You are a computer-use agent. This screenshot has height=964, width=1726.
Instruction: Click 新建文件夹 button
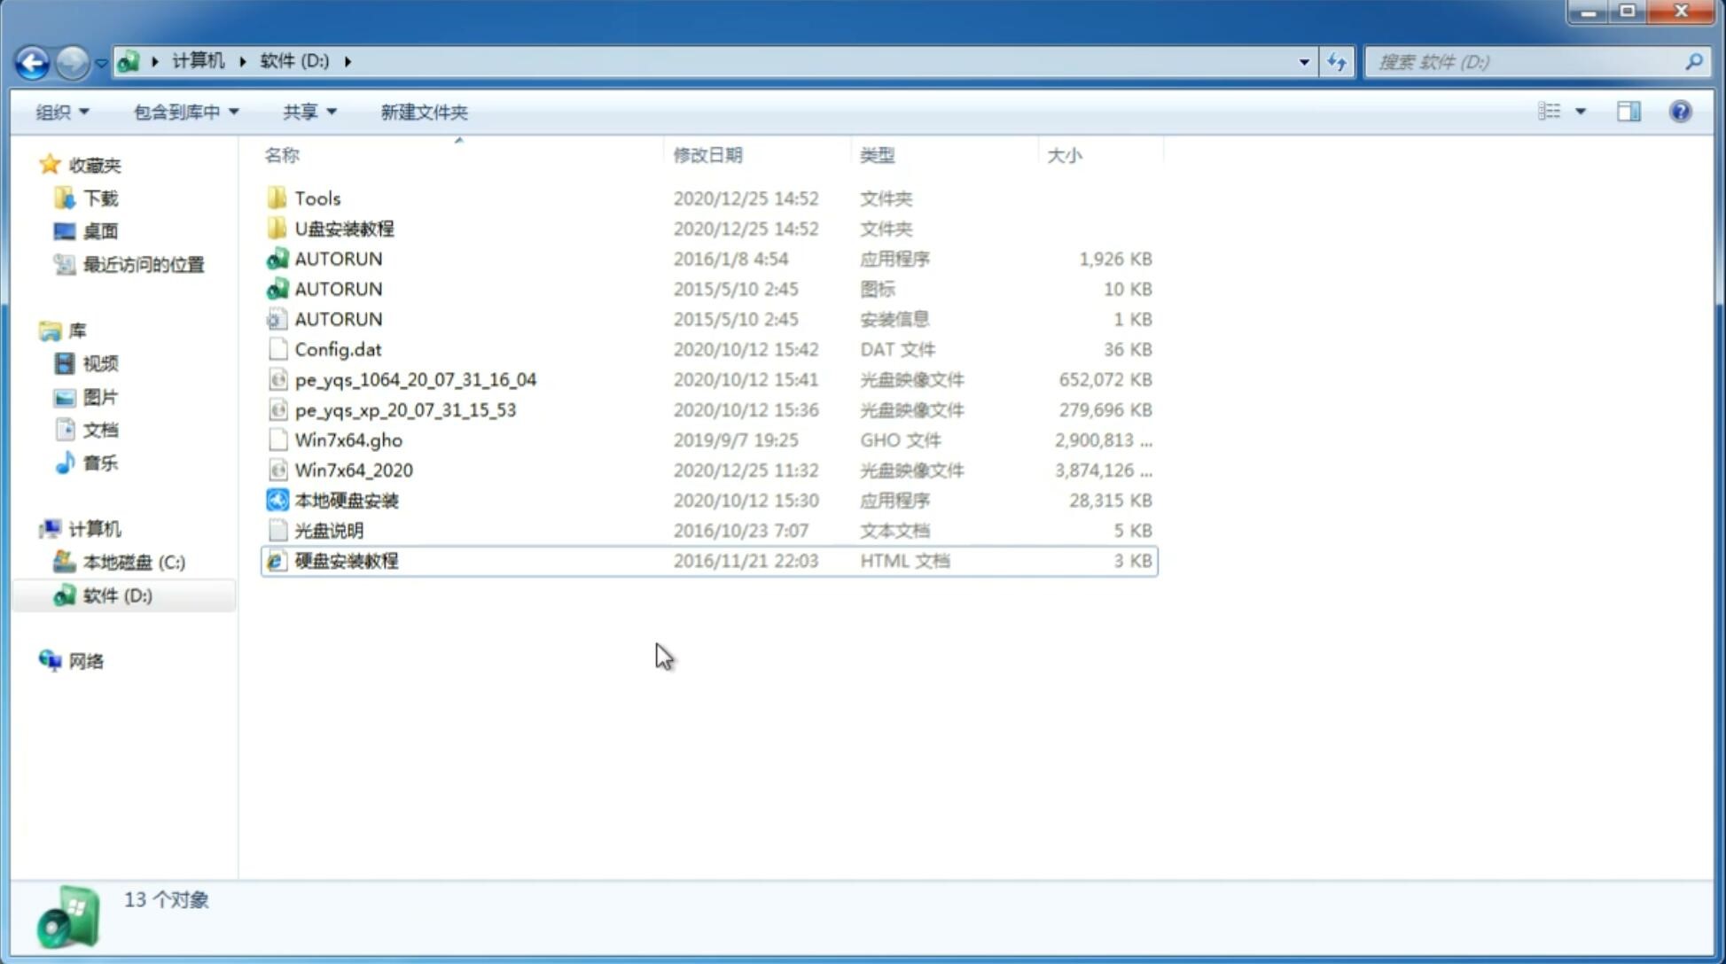(x=423, y=112)
